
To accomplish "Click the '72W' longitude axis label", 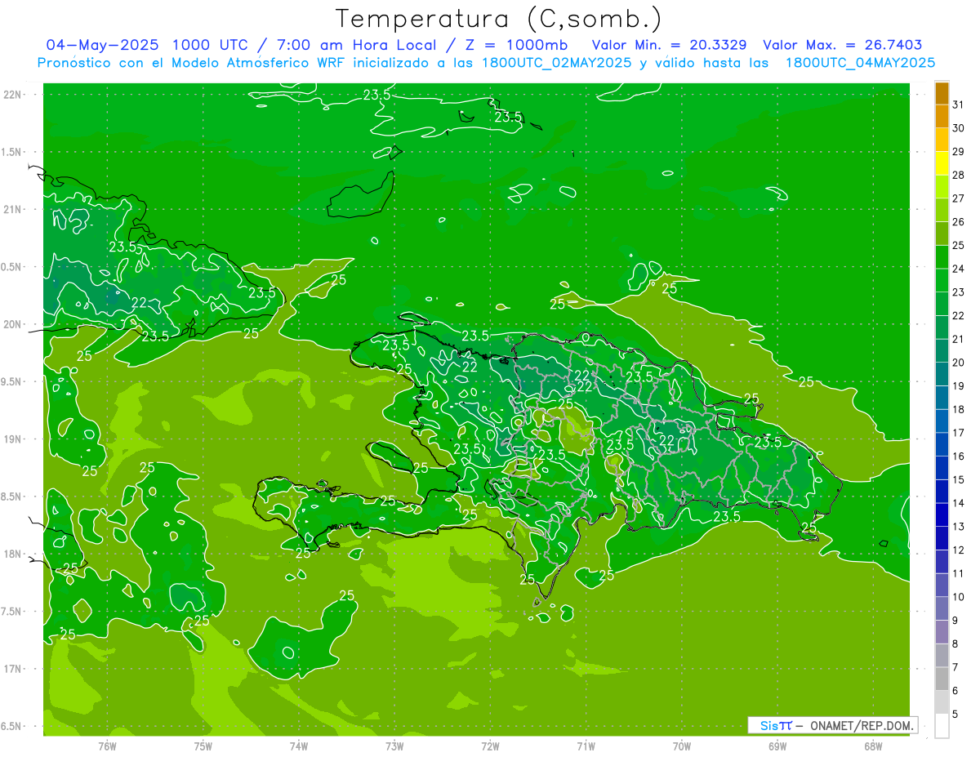I will coord(490,746).
